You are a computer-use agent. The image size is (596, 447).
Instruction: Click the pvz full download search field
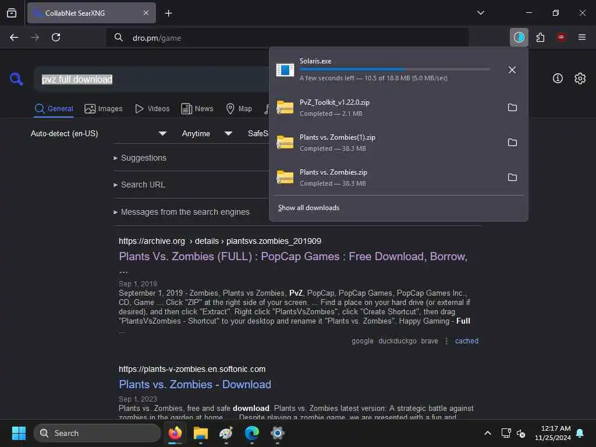[152, 79]
